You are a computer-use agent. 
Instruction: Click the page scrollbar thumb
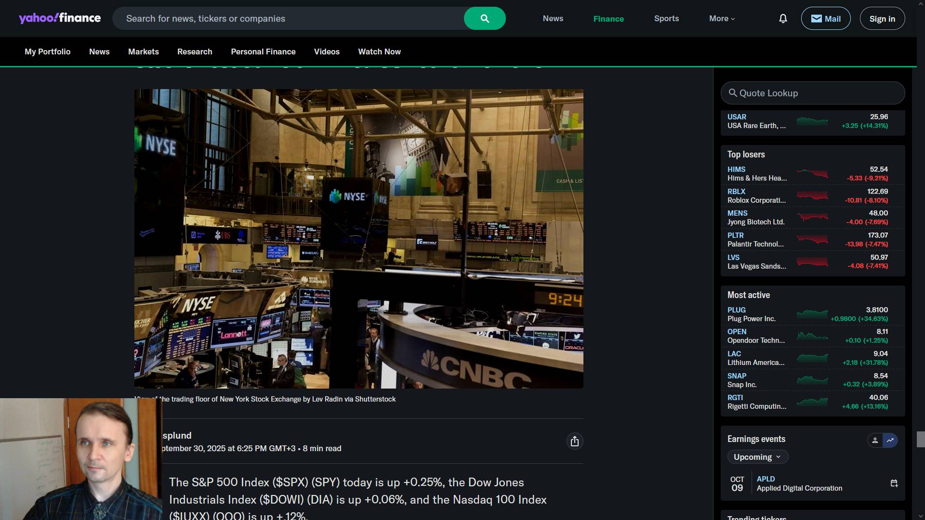(920, 439)
